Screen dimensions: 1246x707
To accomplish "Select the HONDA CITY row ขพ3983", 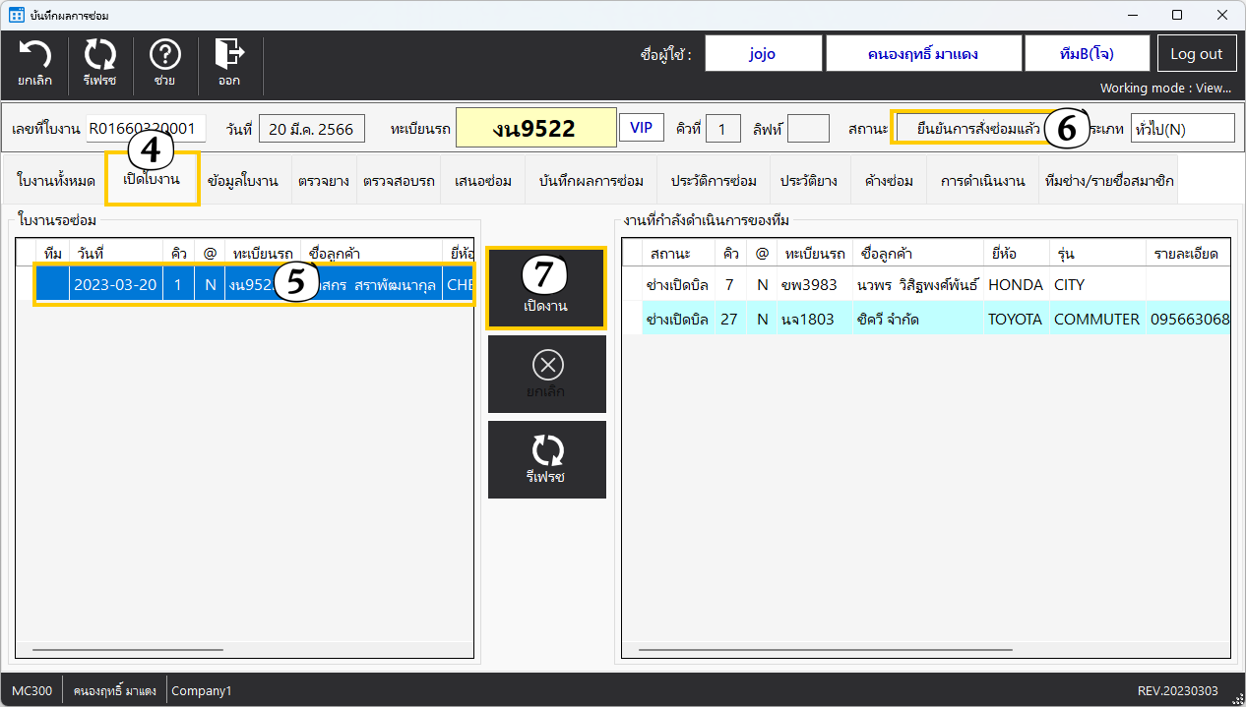I will pyautogui.click(x=925, y=284).
